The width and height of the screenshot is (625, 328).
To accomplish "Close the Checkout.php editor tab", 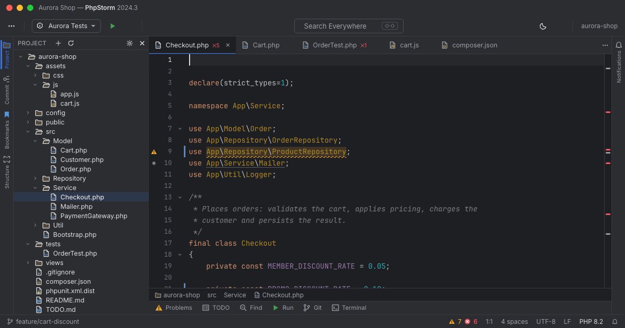I will coord(228,45).
